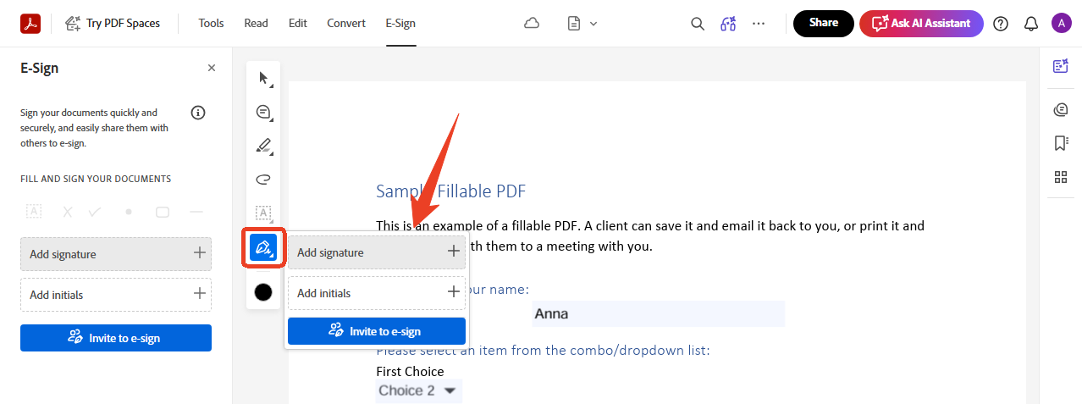Select the text box tool in floating toolbar
1082x404 pixels.
click(x=263, y=213)
